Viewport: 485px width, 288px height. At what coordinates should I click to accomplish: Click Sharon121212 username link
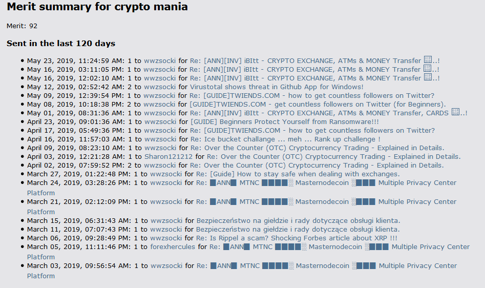pos(168,156)
